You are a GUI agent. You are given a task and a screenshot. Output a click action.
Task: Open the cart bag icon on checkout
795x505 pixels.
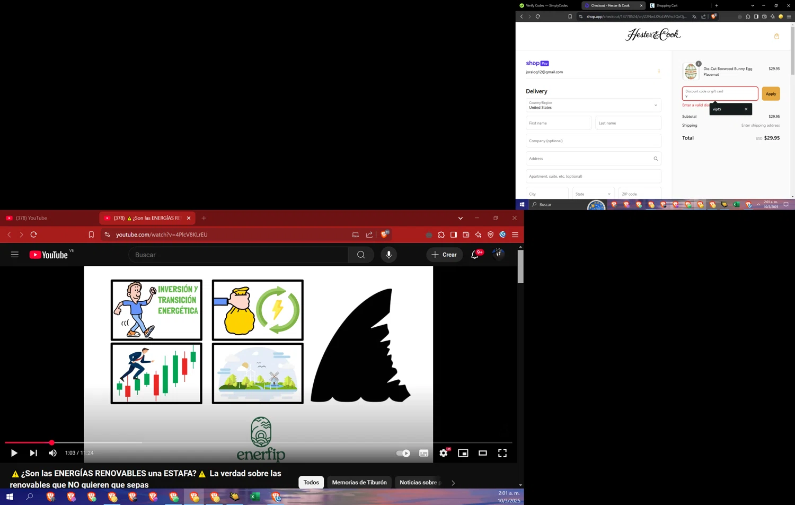click(x=776, y=36)
